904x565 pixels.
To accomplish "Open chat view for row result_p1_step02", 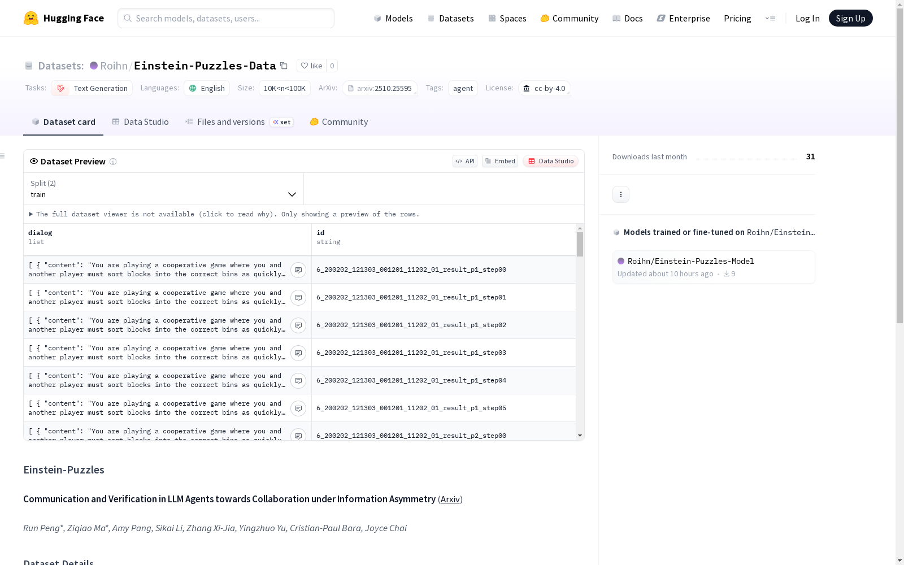I will point(298,325).
